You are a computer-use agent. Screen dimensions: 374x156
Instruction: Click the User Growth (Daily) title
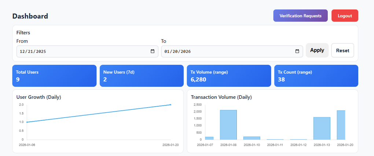(x=38, y=97)
